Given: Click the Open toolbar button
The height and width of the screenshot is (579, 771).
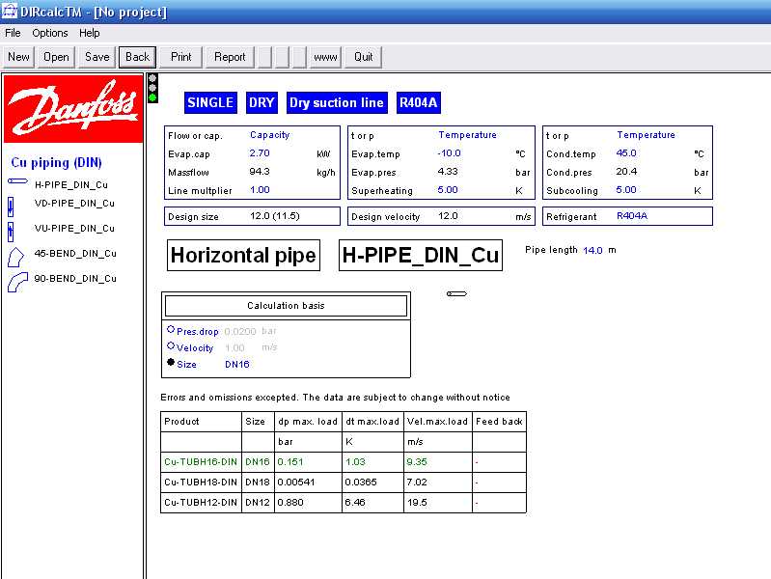Looking at the screenshot, I should click(x=56, y=57).
